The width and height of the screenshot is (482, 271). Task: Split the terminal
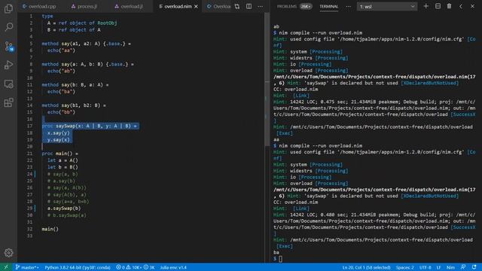click(438, 6)
